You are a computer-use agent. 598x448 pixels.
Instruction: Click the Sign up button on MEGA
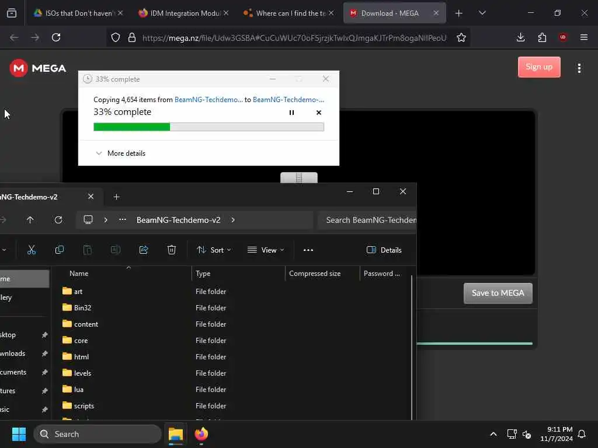pyautogui.click(x=539, y=67)
